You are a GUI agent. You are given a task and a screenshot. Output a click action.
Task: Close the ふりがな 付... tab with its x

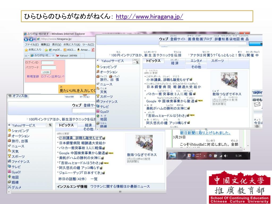click(x=53, y=56)
